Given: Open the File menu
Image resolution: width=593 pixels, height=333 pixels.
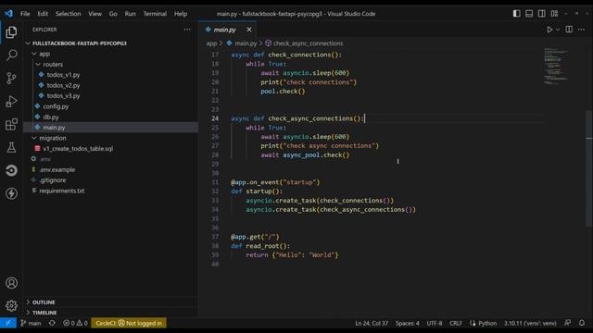Looking at the screenshot, I should pos(25,14).
